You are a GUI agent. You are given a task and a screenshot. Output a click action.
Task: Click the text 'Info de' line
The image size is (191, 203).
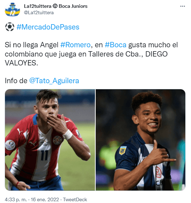click(16, 81)
